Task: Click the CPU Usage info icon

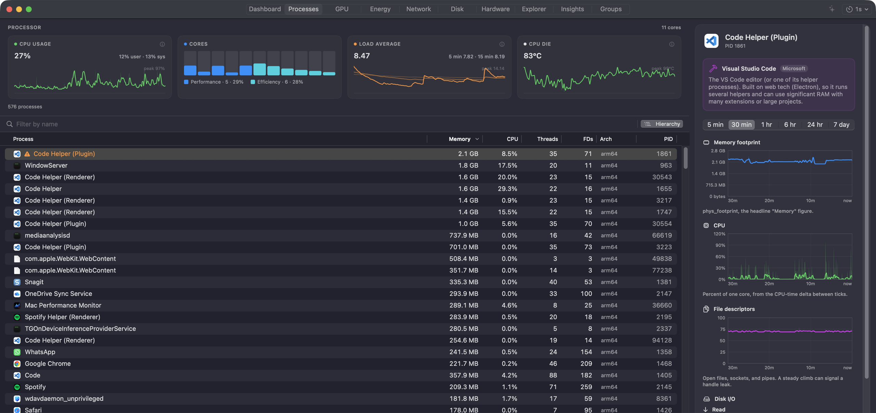Action: pyautogui.click(x=162, y=44)
